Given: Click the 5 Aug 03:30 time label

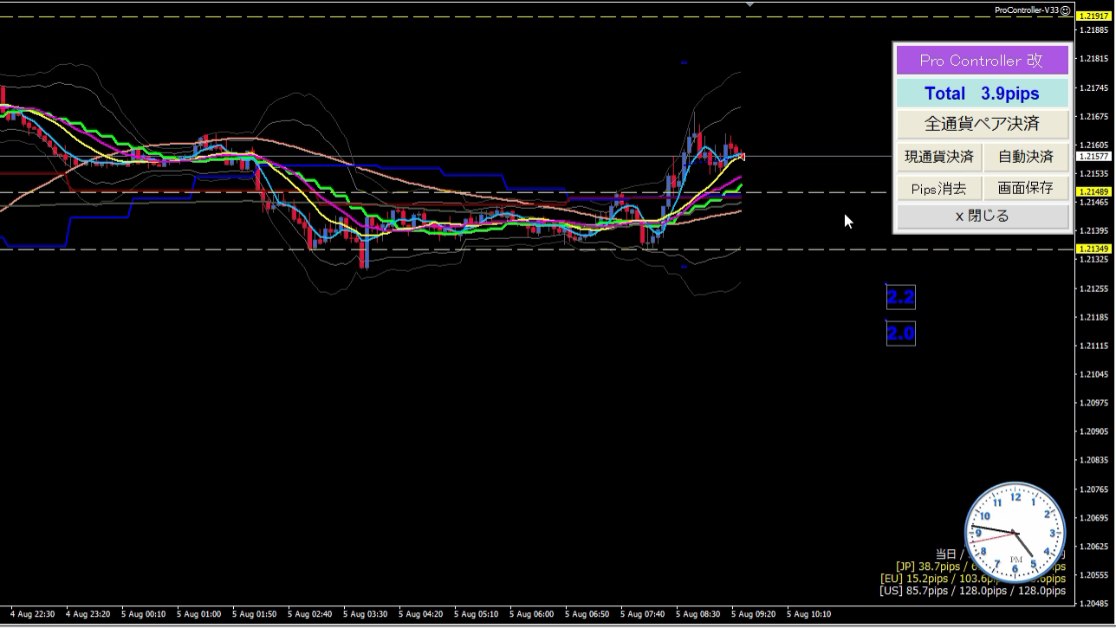Looking at the screenshot, I should click(x=365, y=614).
